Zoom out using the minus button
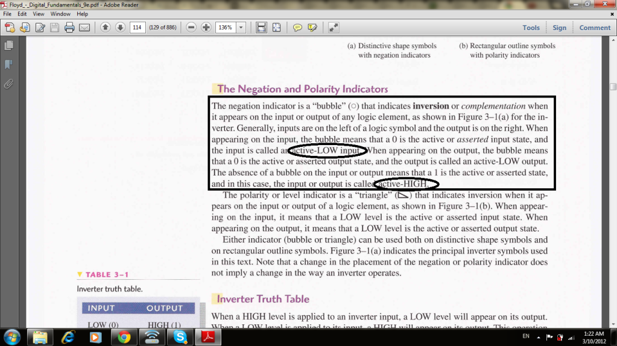This screenshot has height=346, width=617. point(191,27)
